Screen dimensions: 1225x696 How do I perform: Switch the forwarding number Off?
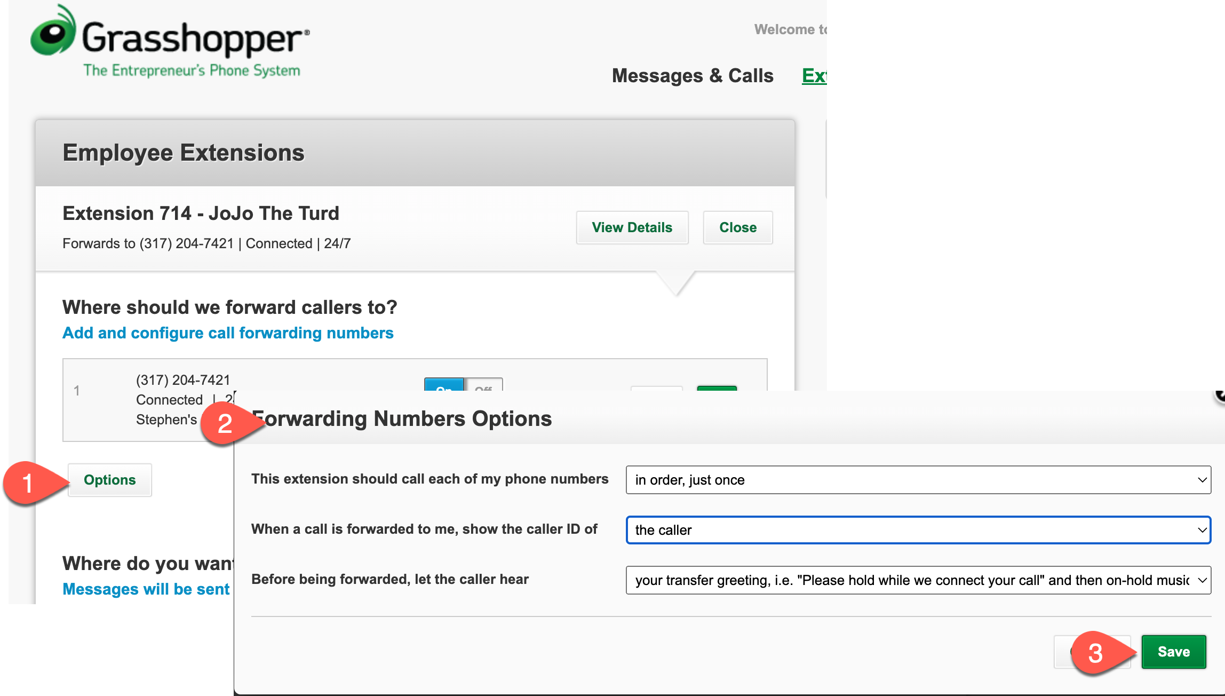(x=483, y=385)
